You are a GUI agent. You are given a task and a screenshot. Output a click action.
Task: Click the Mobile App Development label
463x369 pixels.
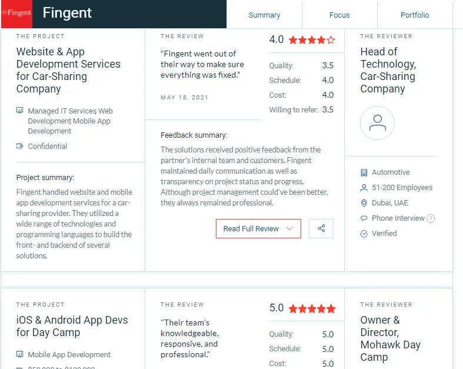point(69,354)
